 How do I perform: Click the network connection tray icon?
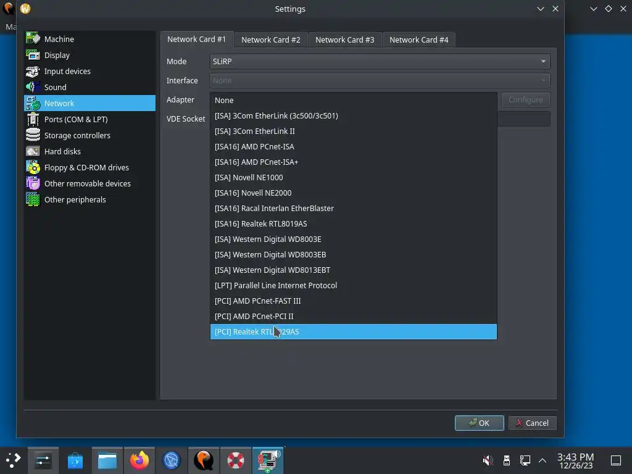(525, 460)
